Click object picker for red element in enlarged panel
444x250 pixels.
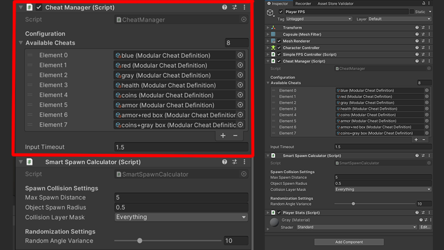tap(240, 65)
